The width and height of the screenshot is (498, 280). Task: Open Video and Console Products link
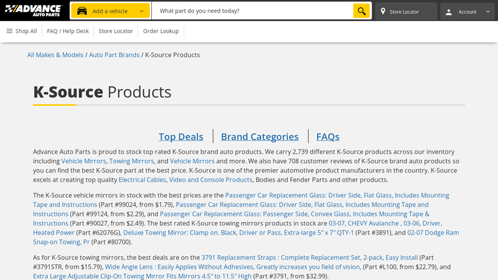[x=210, y=180]
